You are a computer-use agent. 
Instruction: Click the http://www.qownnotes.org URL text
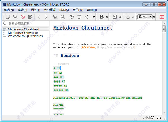(x=116, y=47)
